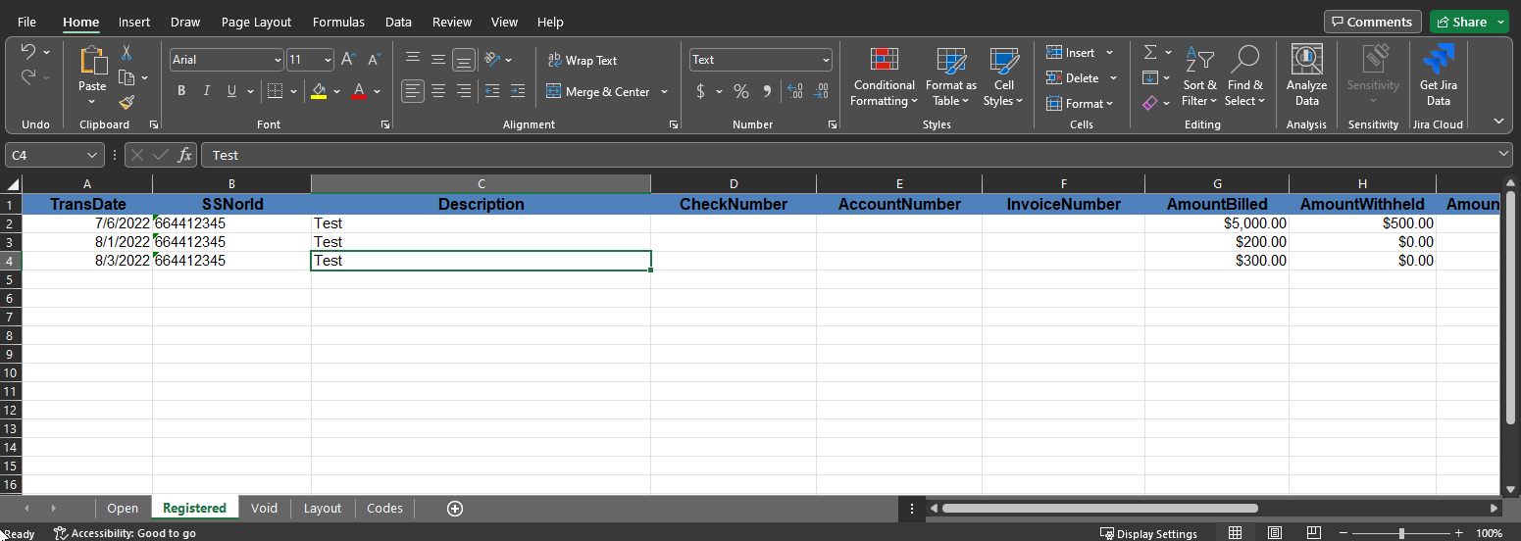Undo the last action

[x=27, y=52]
